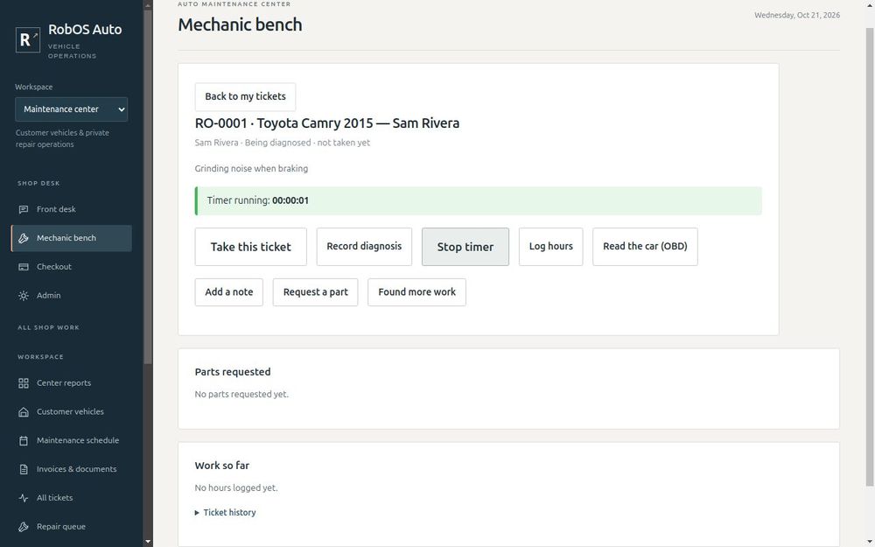Click the Timer running 00:00:01 banner
Image resolution: width=875 pixels, height=547 pixels.
coord(479,201)
